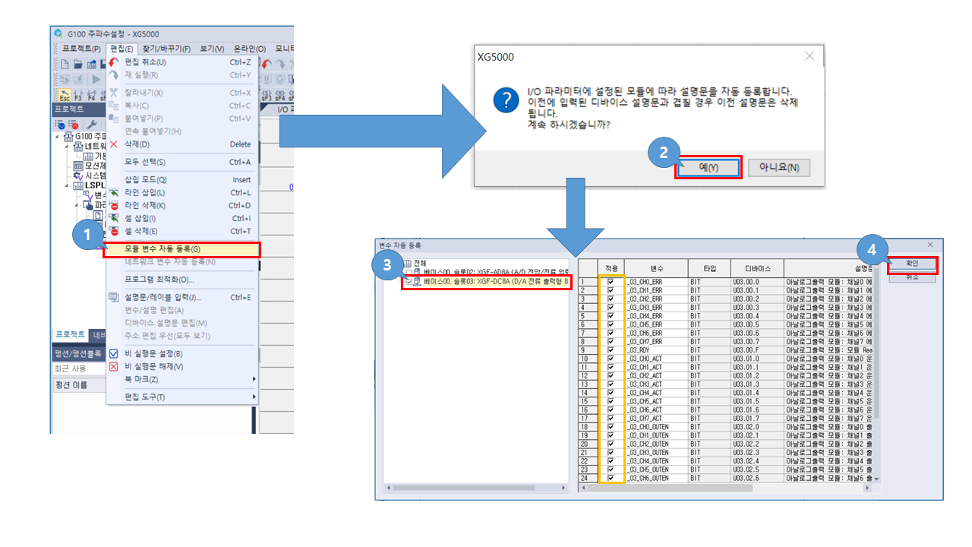972x547 pixels.
Task: Click the red delete X icon beside 삭제(D)
Action: click(113, 144)
